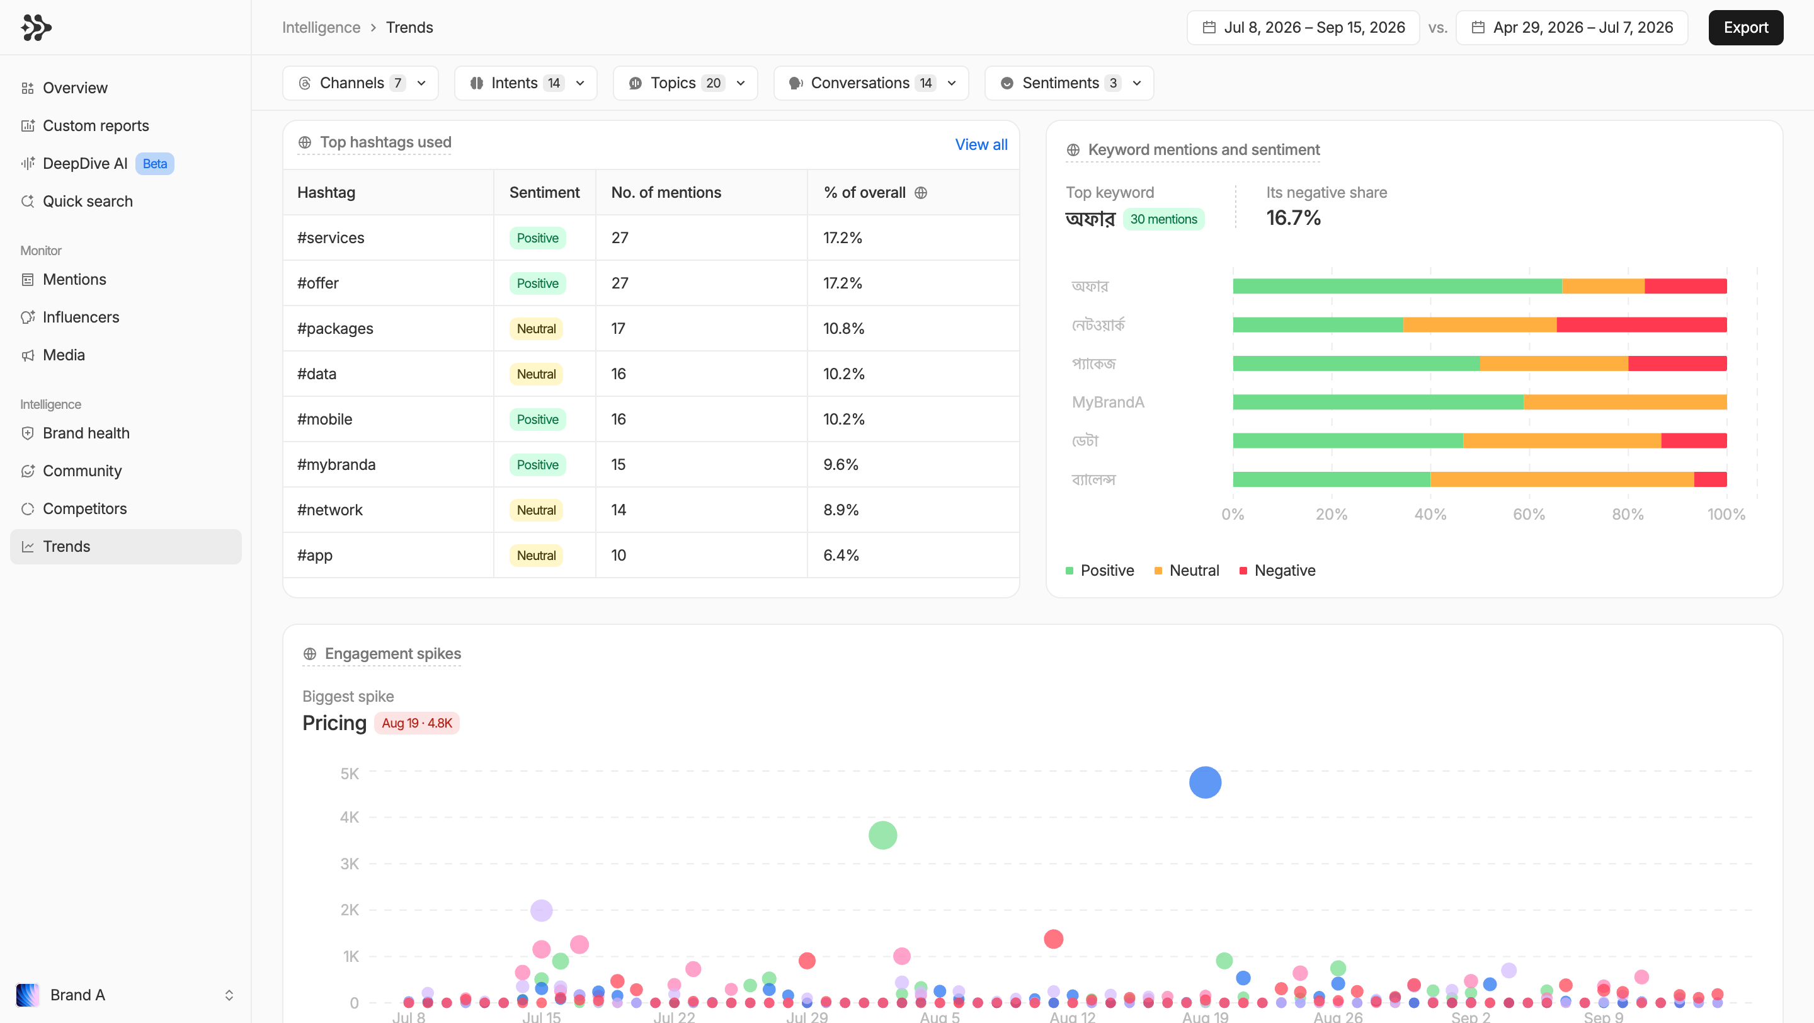This screenshot has width=1814, height=1023.
Task: Click View all hashtags link
Action: pos(981,144)
